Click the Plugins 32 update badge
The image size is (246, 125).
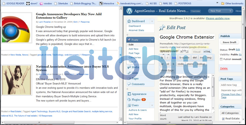point(144,100)
